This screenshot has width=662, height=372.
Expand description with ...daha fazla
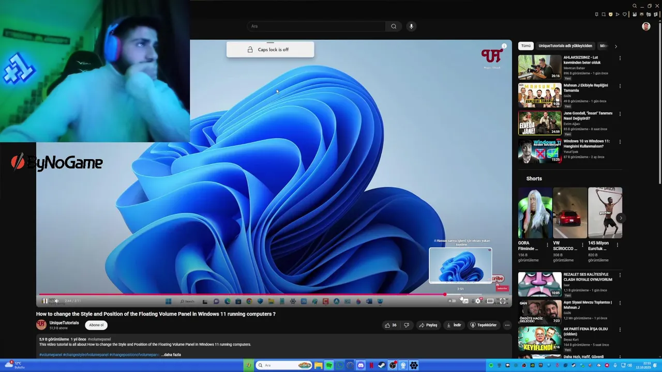click(x=171, y=355)
